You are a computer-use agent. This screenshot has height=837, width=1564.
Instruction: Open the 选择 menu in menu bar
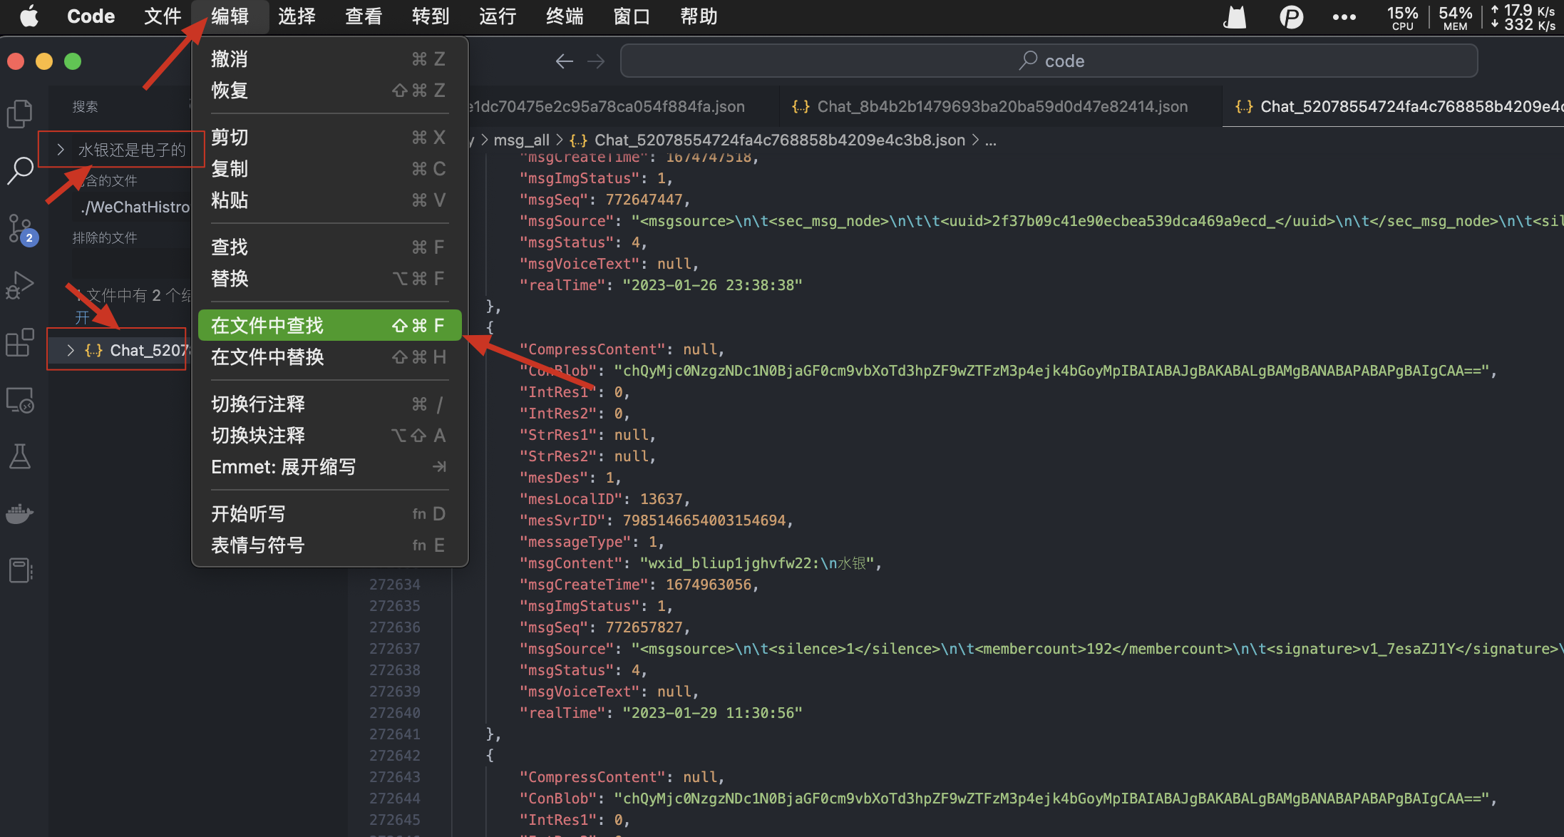tap(297, 16)
